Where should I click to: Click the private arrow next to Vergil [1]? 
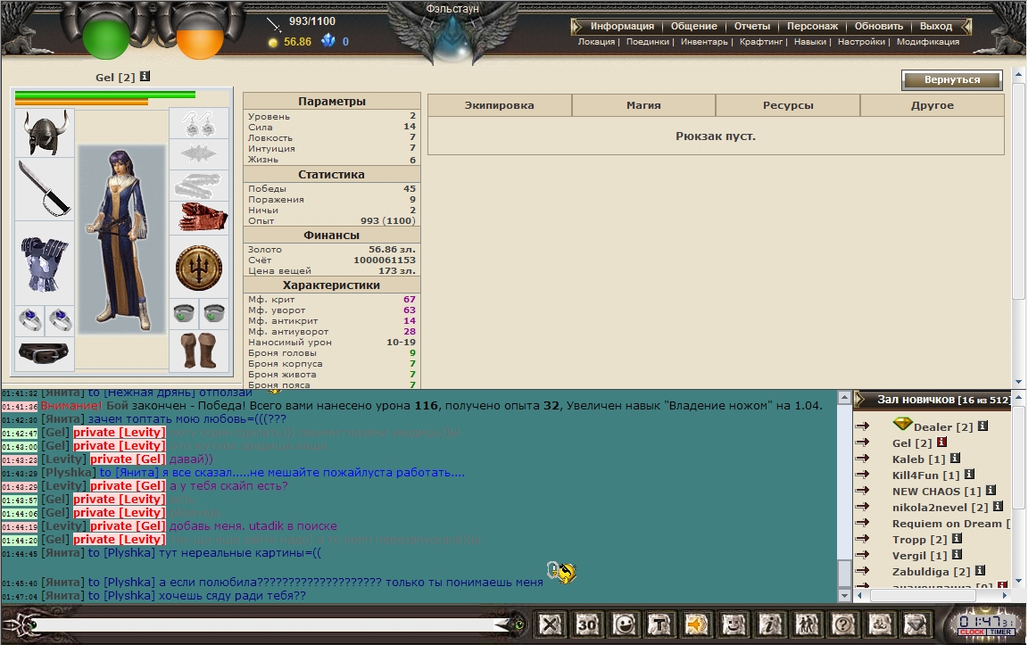(863, 555)
